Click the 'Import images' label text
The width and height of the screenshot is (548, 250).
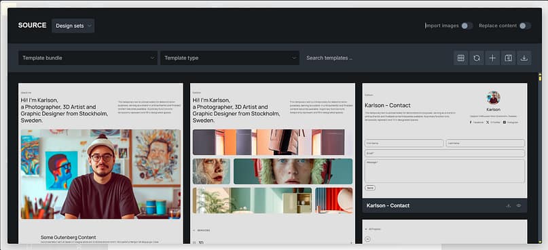442,26
